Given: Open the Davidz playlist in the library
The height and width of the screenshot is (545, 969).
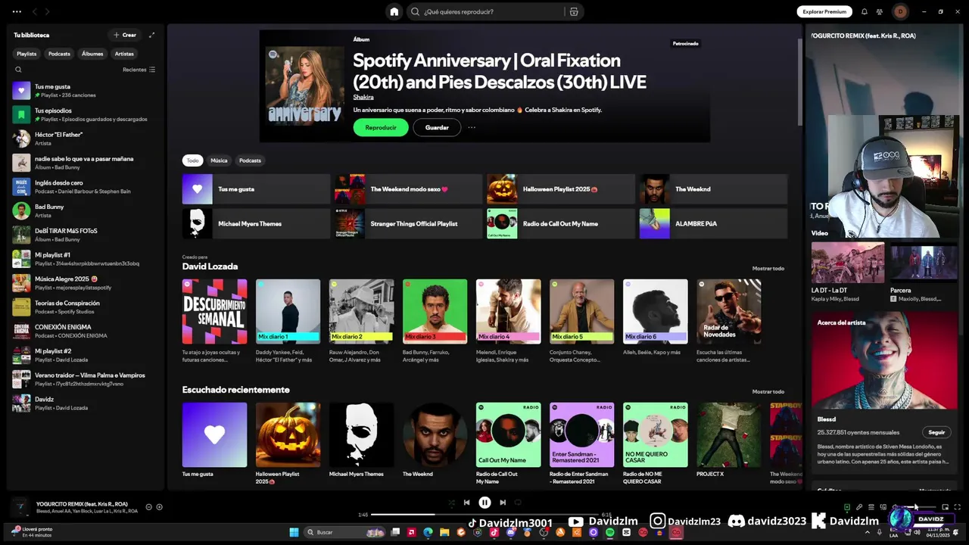Looking at the screenshot, I should [x=85, y=403].
